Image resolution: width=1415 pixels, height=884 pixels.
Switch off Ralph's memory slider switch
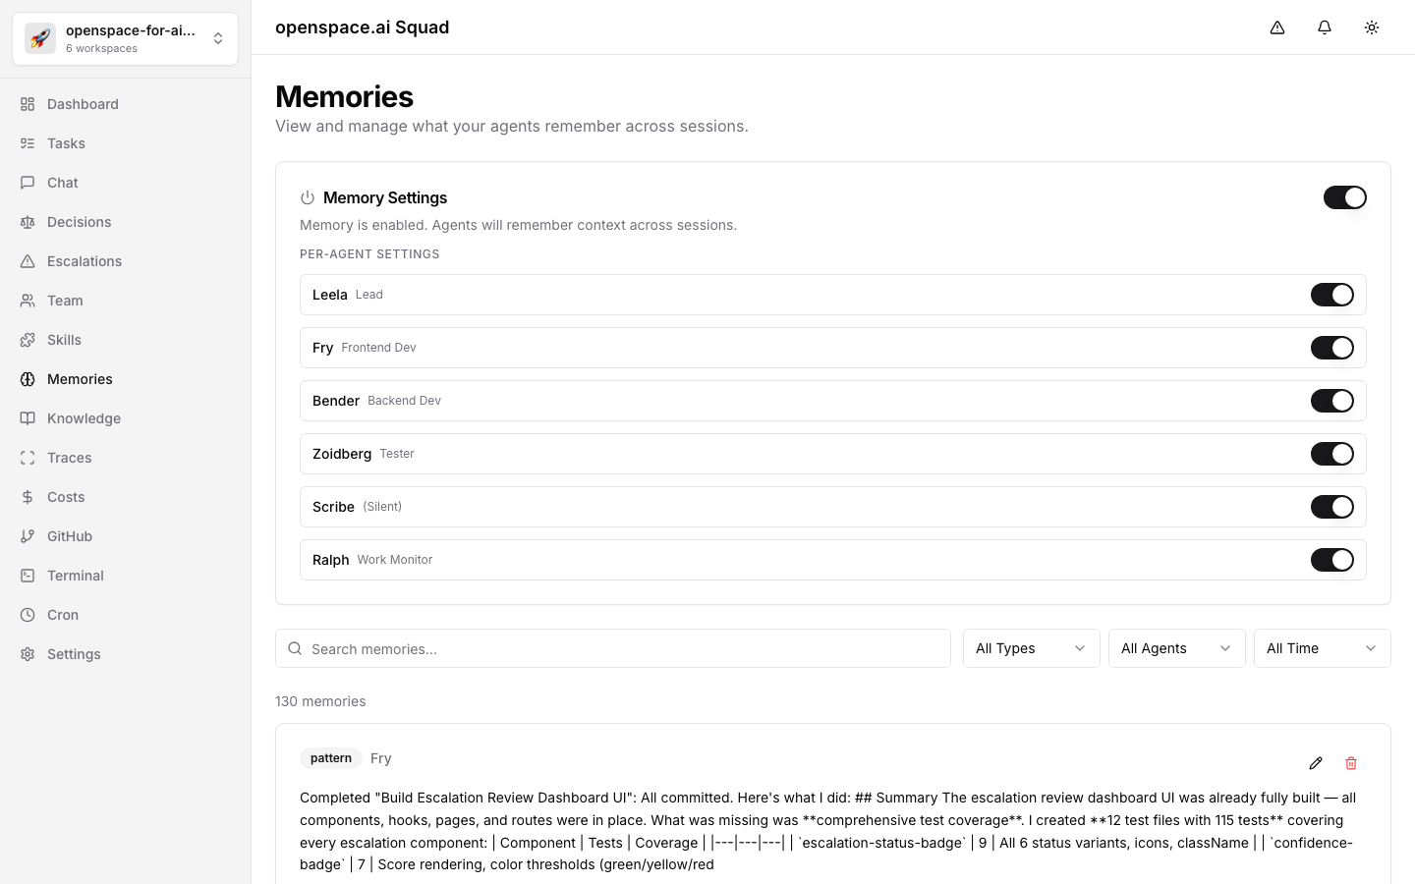[x=1331, y=560]
